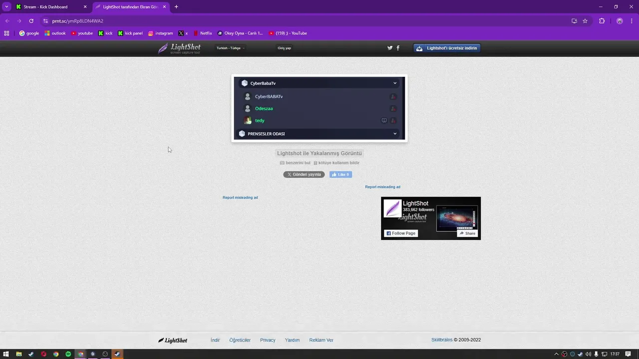Open File Explorer from the taskbar

pyautogui.click(x=19, y=354)
